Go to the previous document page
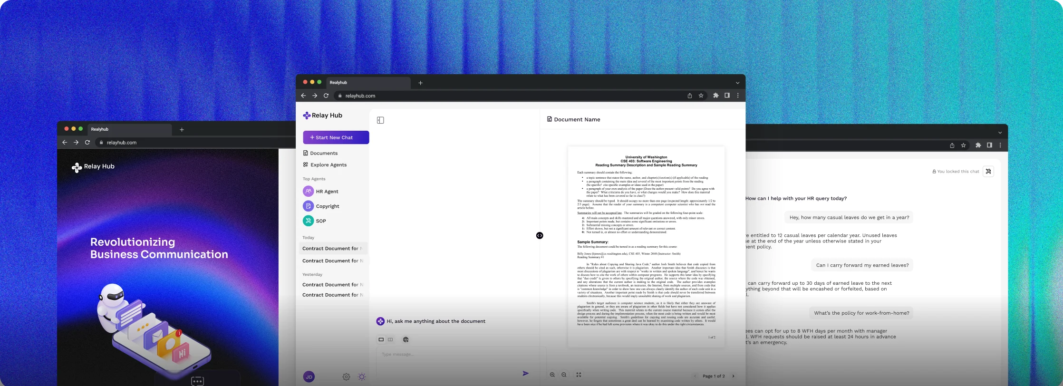The image size is (1063, 386). (x=695, y=376)
